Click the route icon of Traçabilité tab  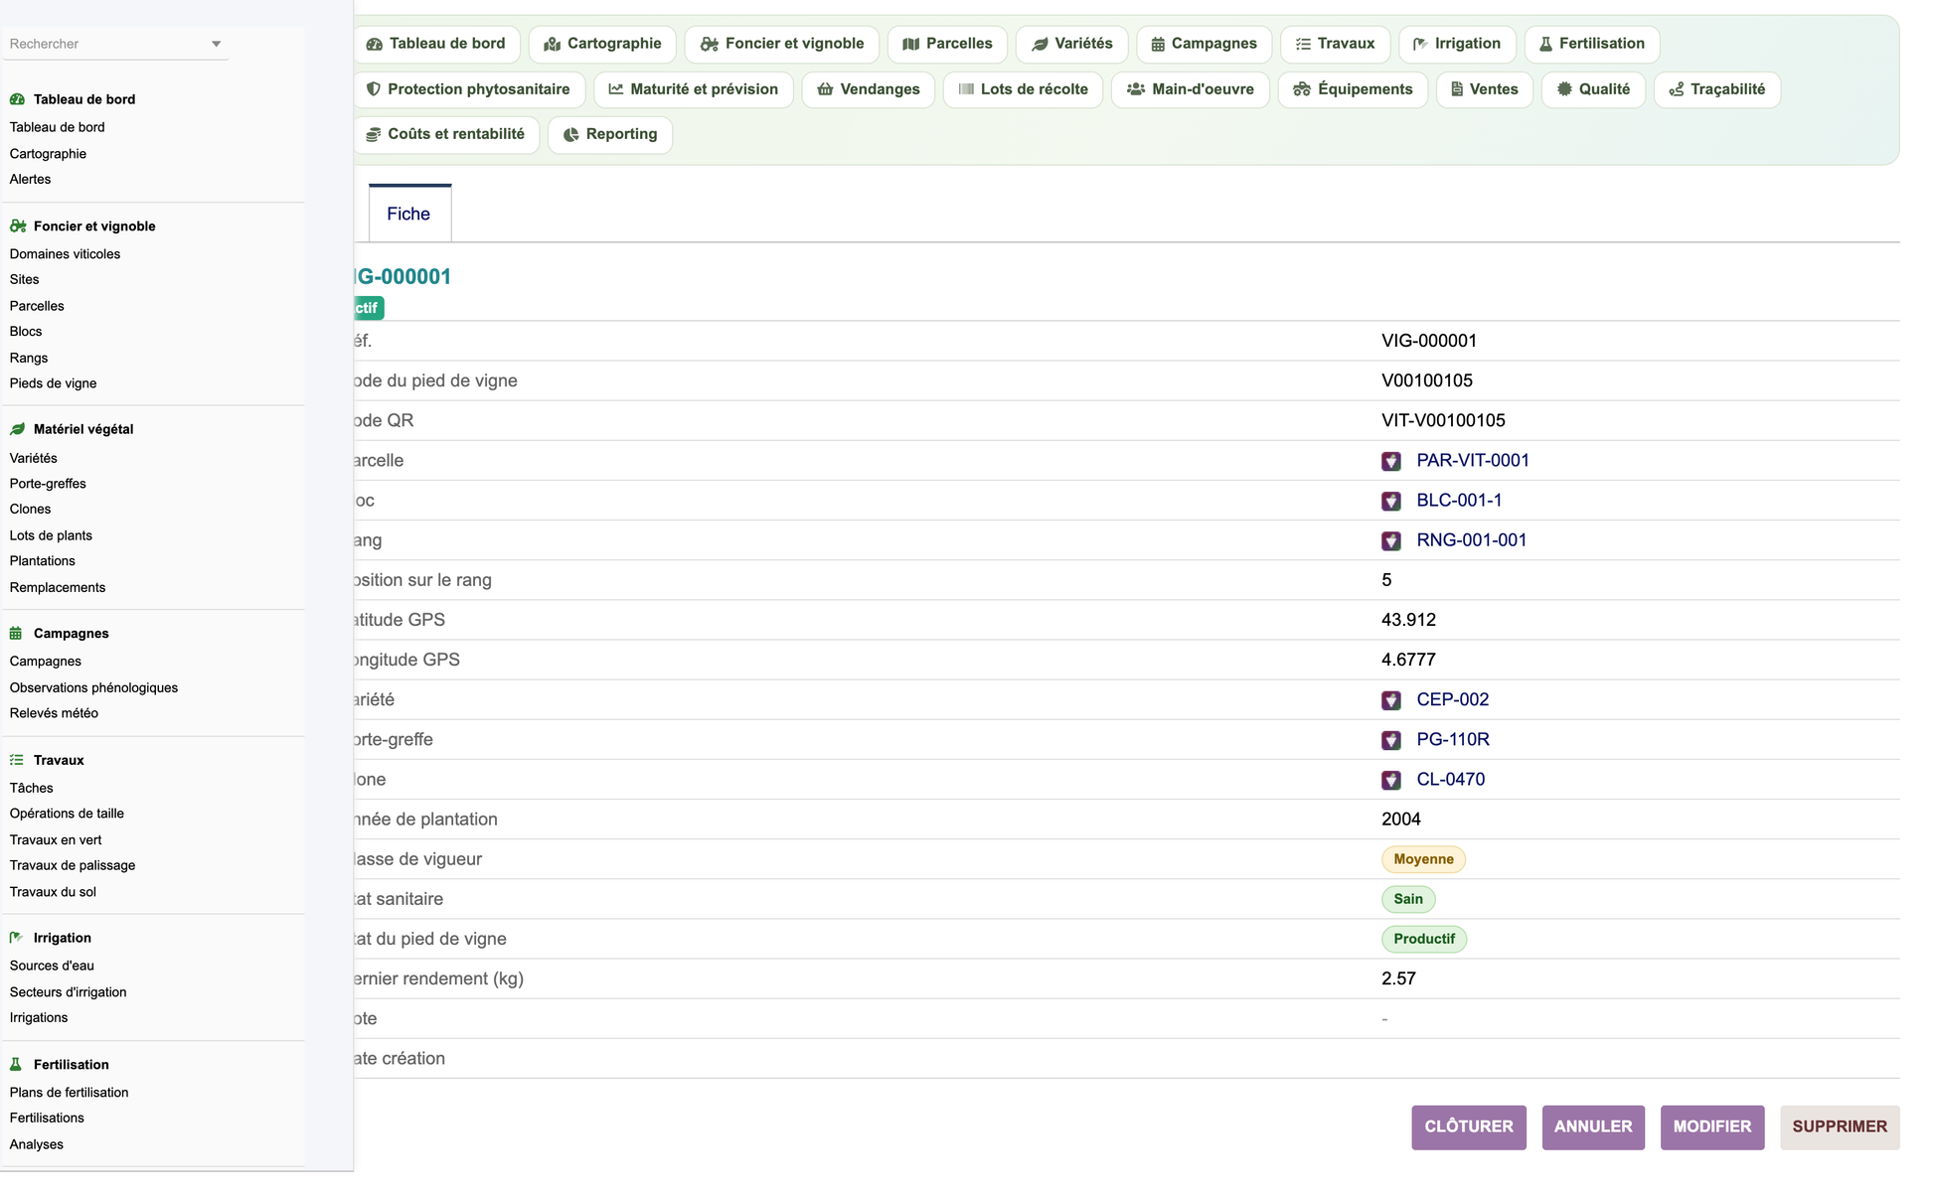(x=1677, y=89)
